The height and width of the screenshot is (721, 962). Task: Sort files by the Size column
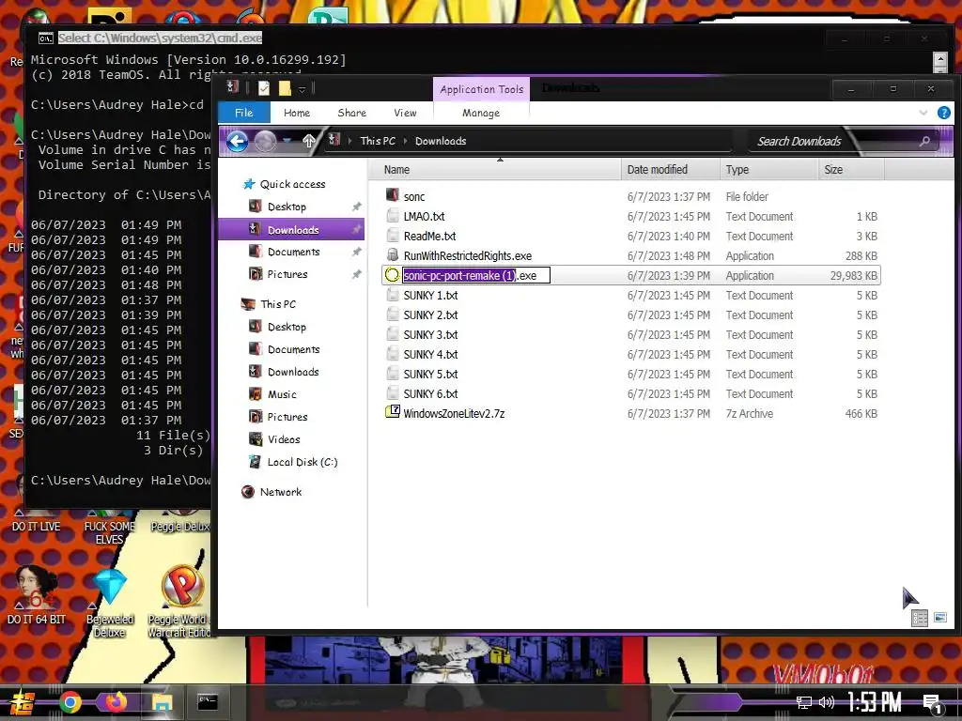pos(851,170)
